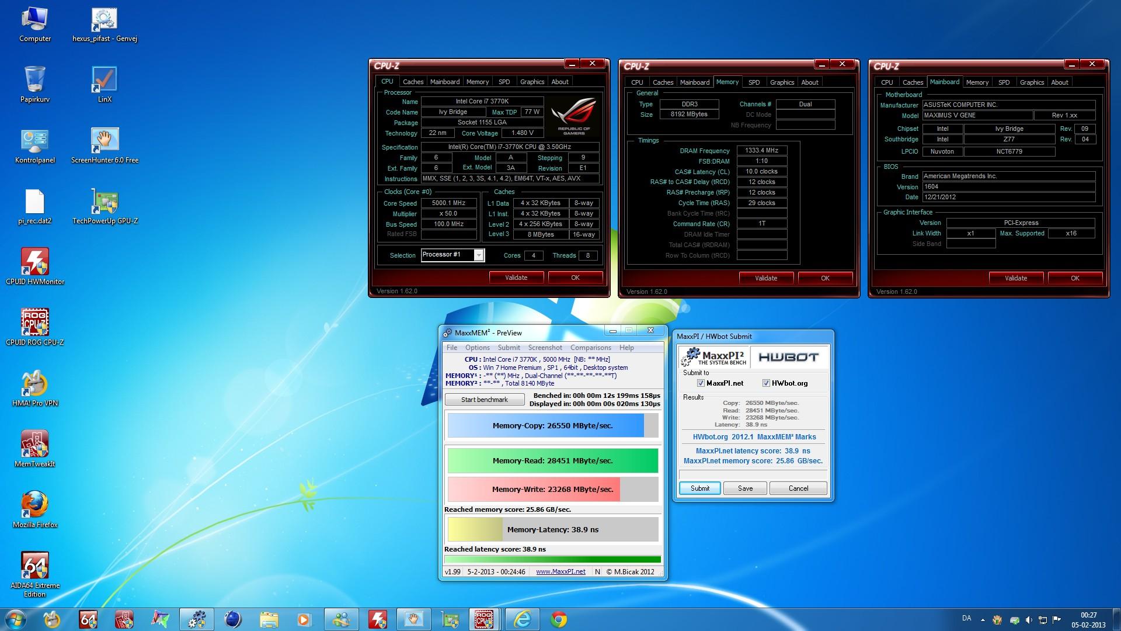
Task: Click the Memory-Read 28451 MByte/sec bar
Action: click(x=553, y=460)
